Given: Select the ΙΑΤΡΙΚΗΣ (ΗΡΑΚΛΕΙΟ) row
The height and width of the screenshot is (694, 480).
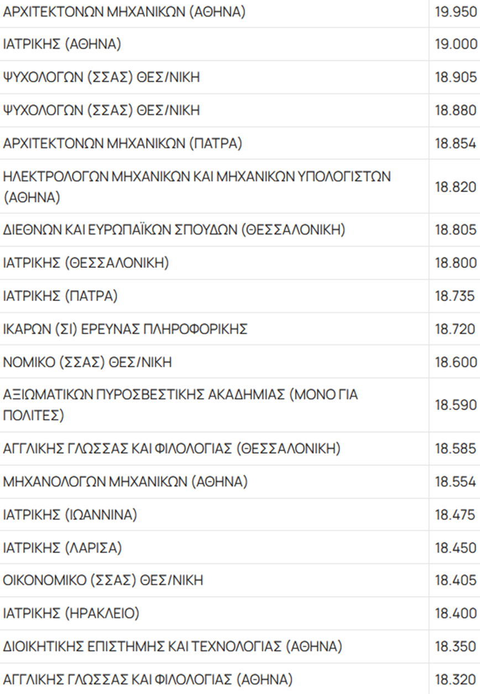Looking at the screenshot, I should pos(71,613).
